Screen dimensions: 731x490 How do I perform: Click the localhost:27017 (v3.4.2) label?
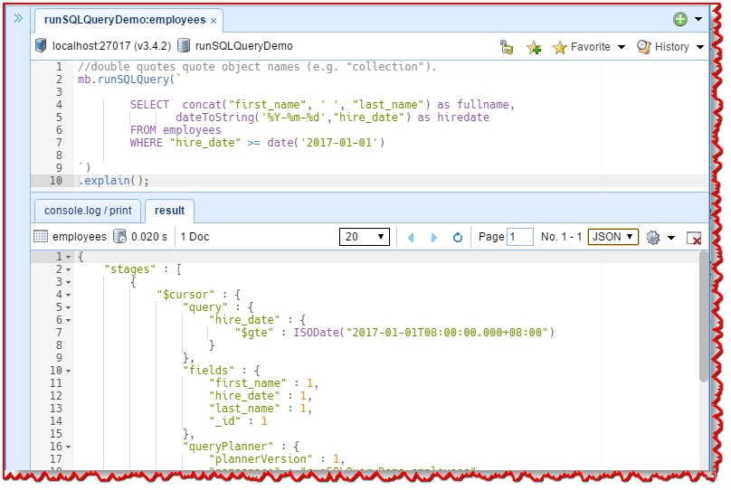(111, 46)
